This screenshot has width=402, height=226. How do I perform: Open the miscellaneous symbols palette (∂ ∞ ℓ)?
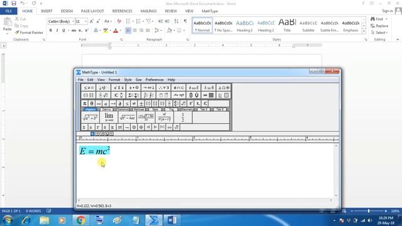coord(193,88)
